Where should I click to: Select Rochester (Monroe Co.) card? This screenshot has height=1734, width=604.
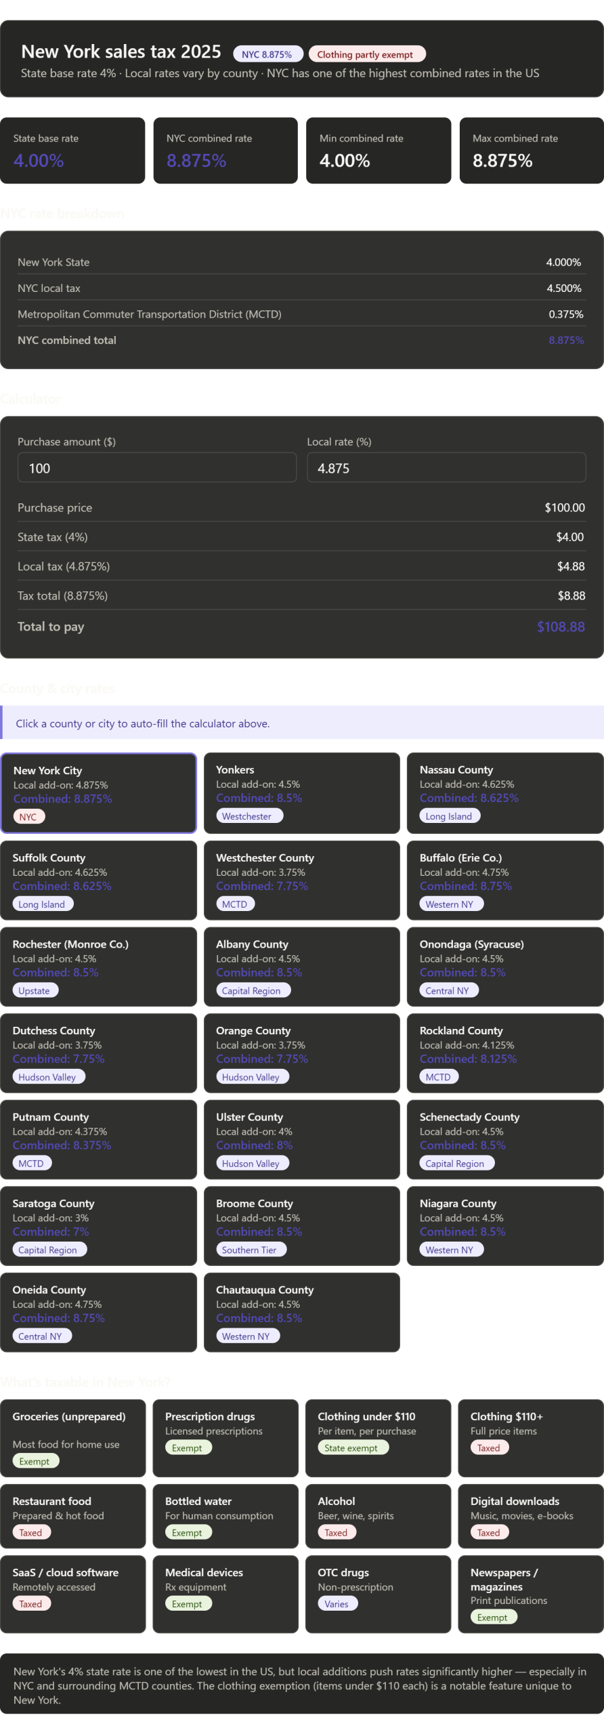99,967
